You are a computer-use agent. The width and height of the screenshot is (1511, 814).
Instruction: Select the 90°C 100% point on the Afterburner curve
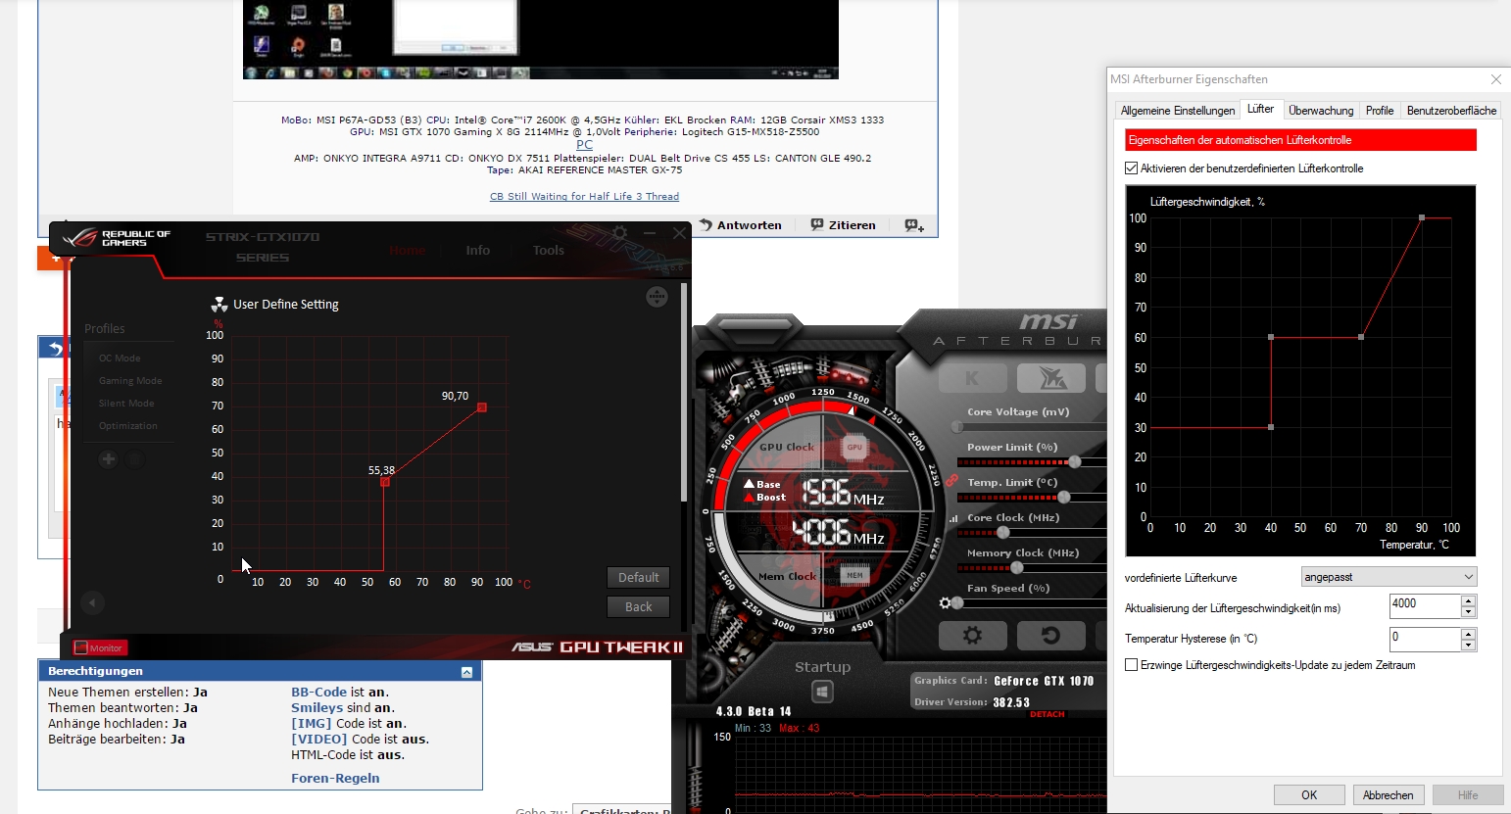coord(1422,217)
